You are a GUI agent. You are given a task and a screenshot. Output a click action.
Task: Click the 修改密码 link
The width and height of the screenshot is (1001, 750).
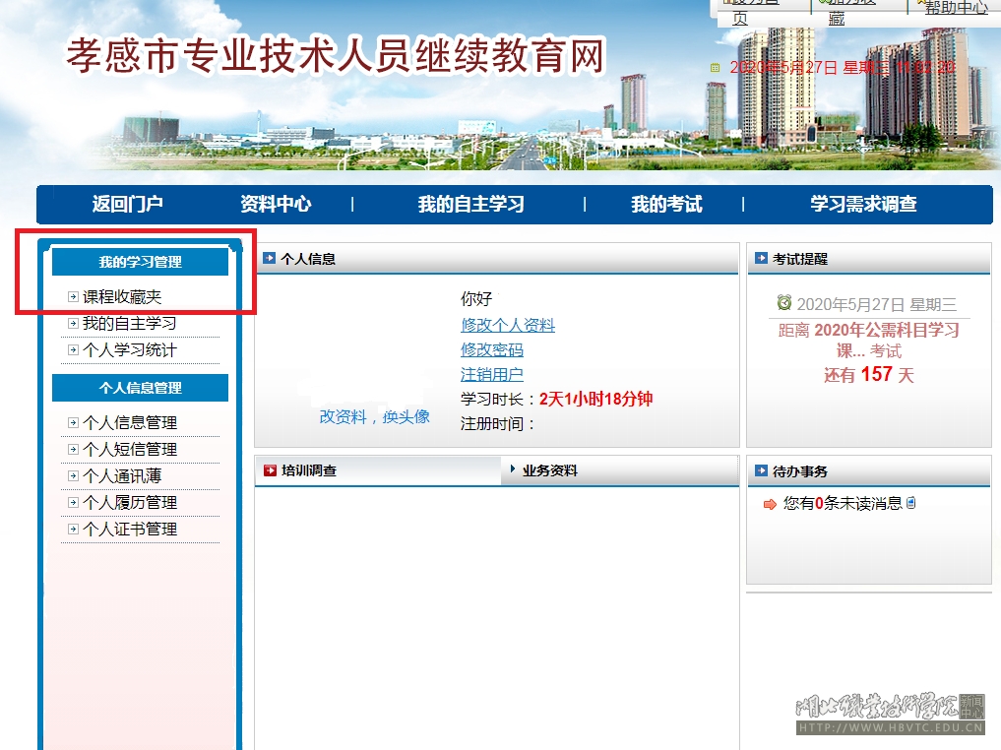[492, 349]
